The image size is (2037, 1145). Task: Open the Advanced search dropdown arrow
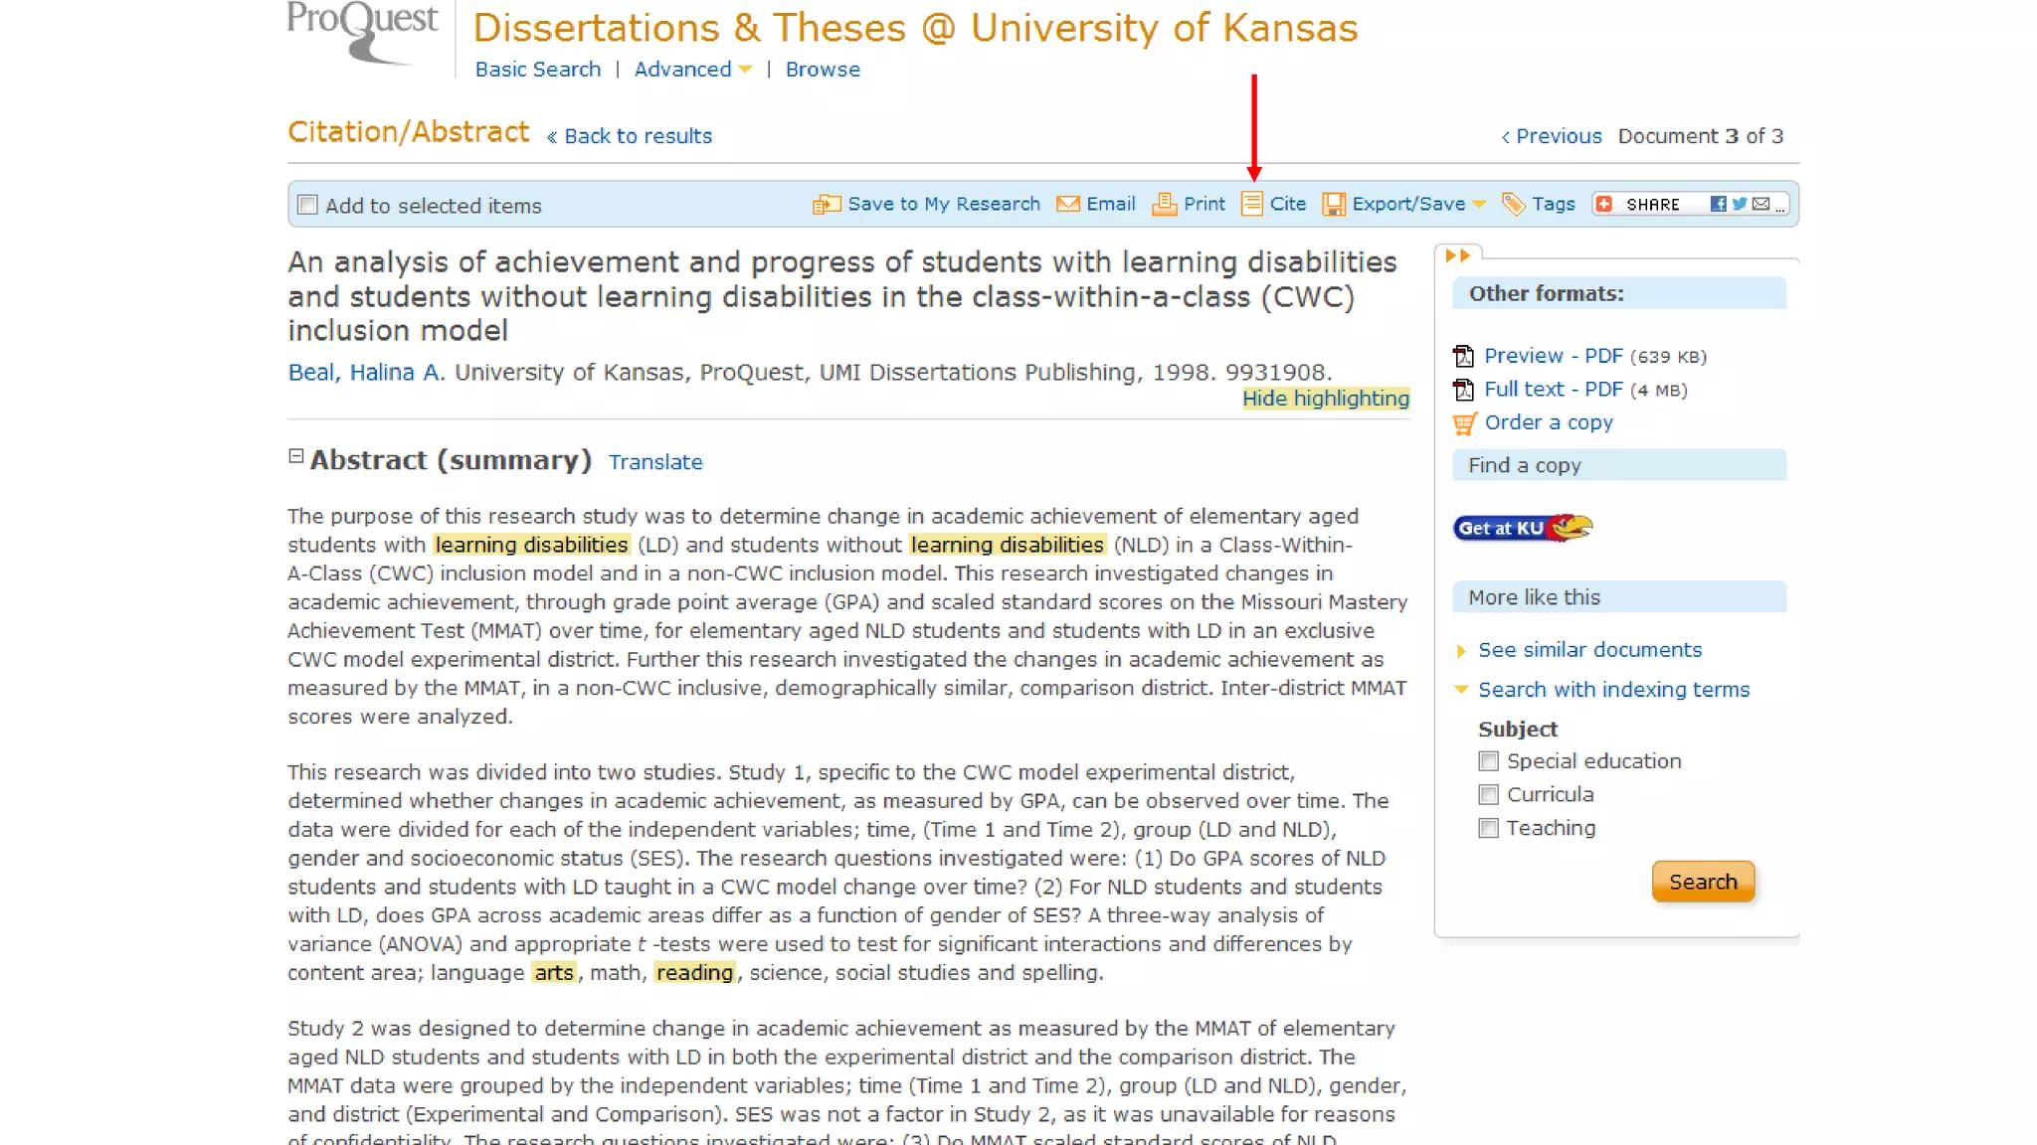(x=745, y=71)
